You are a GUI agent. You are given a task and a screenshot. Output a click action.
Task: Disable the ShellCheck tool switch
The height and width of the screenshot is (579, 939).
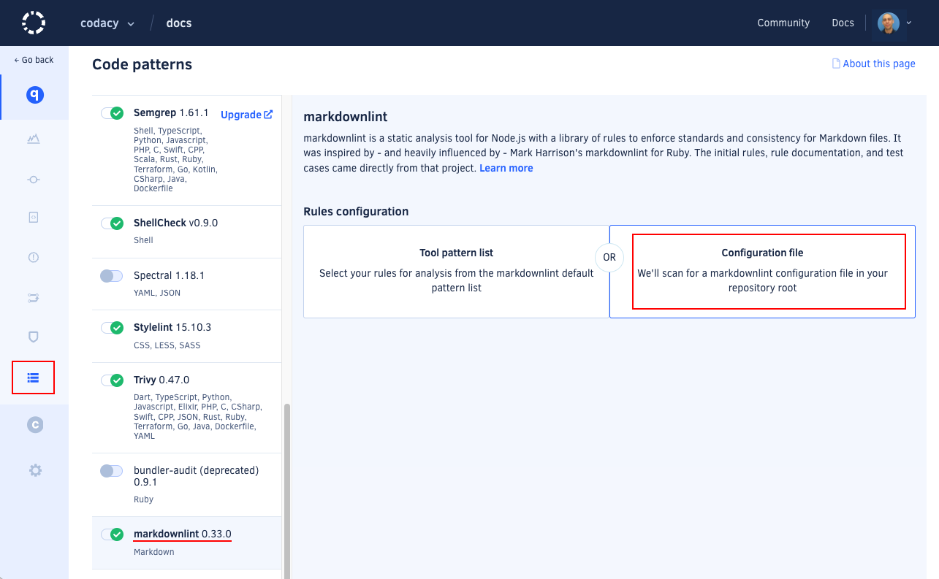coord(112,223)
